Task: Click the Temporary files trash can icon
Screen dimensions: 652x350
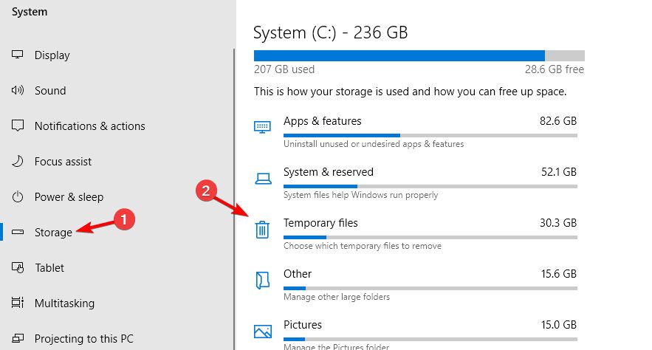Action: tap(263, 229)
